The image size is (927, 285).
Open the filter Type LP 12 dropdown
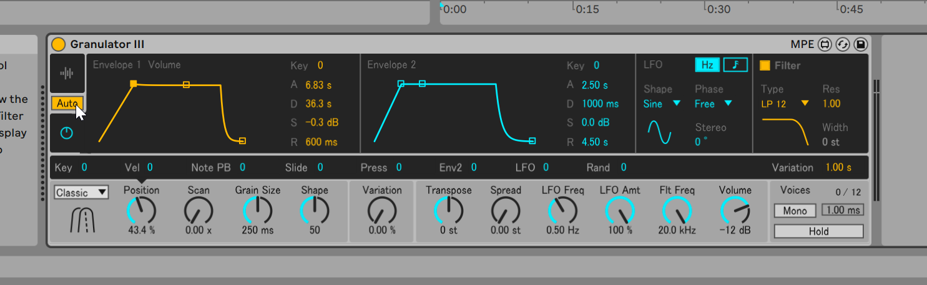(785, 104)
